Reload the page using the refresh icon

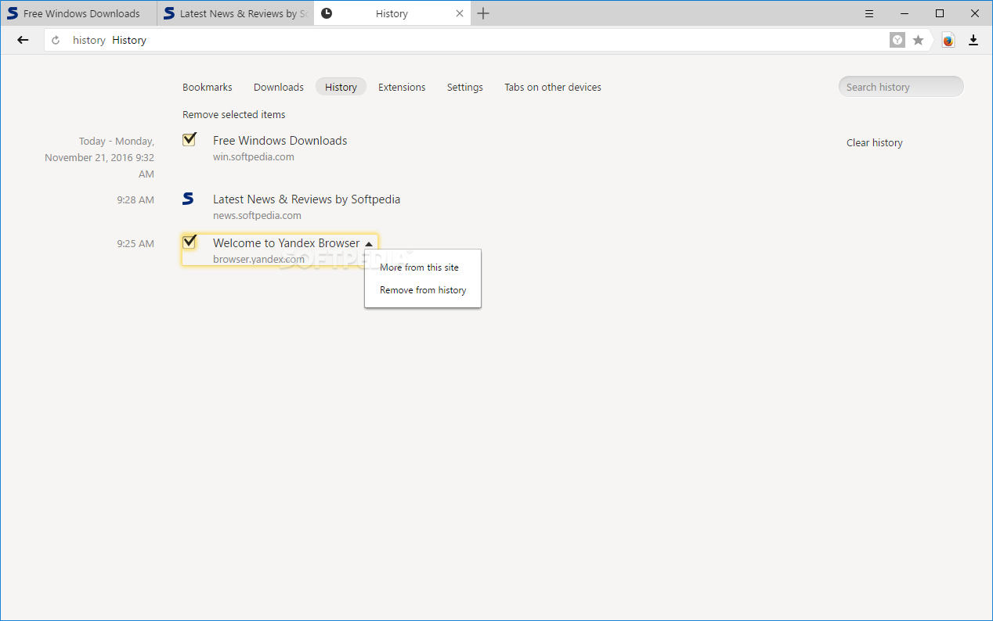tap(56, 41)
